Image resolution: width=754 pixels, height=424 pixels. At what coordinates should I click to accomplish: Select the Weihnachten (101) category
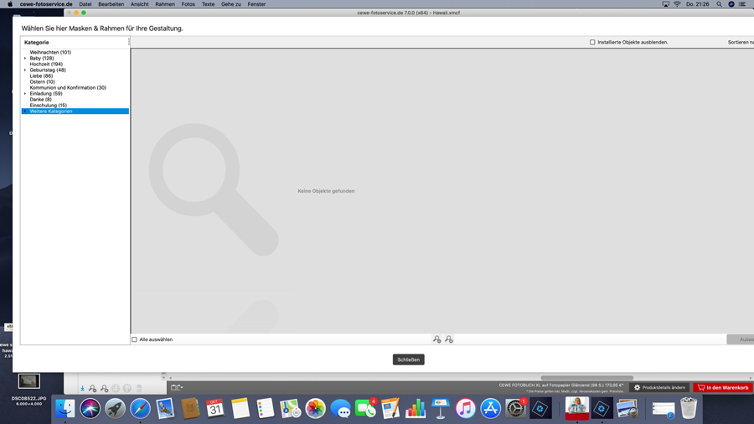(x=50, y=53)
